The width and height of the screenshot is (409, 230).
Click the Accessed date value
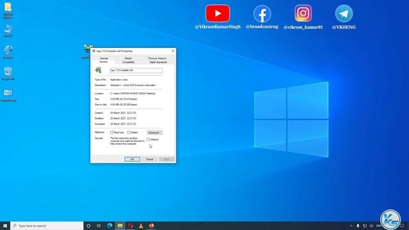123,124
